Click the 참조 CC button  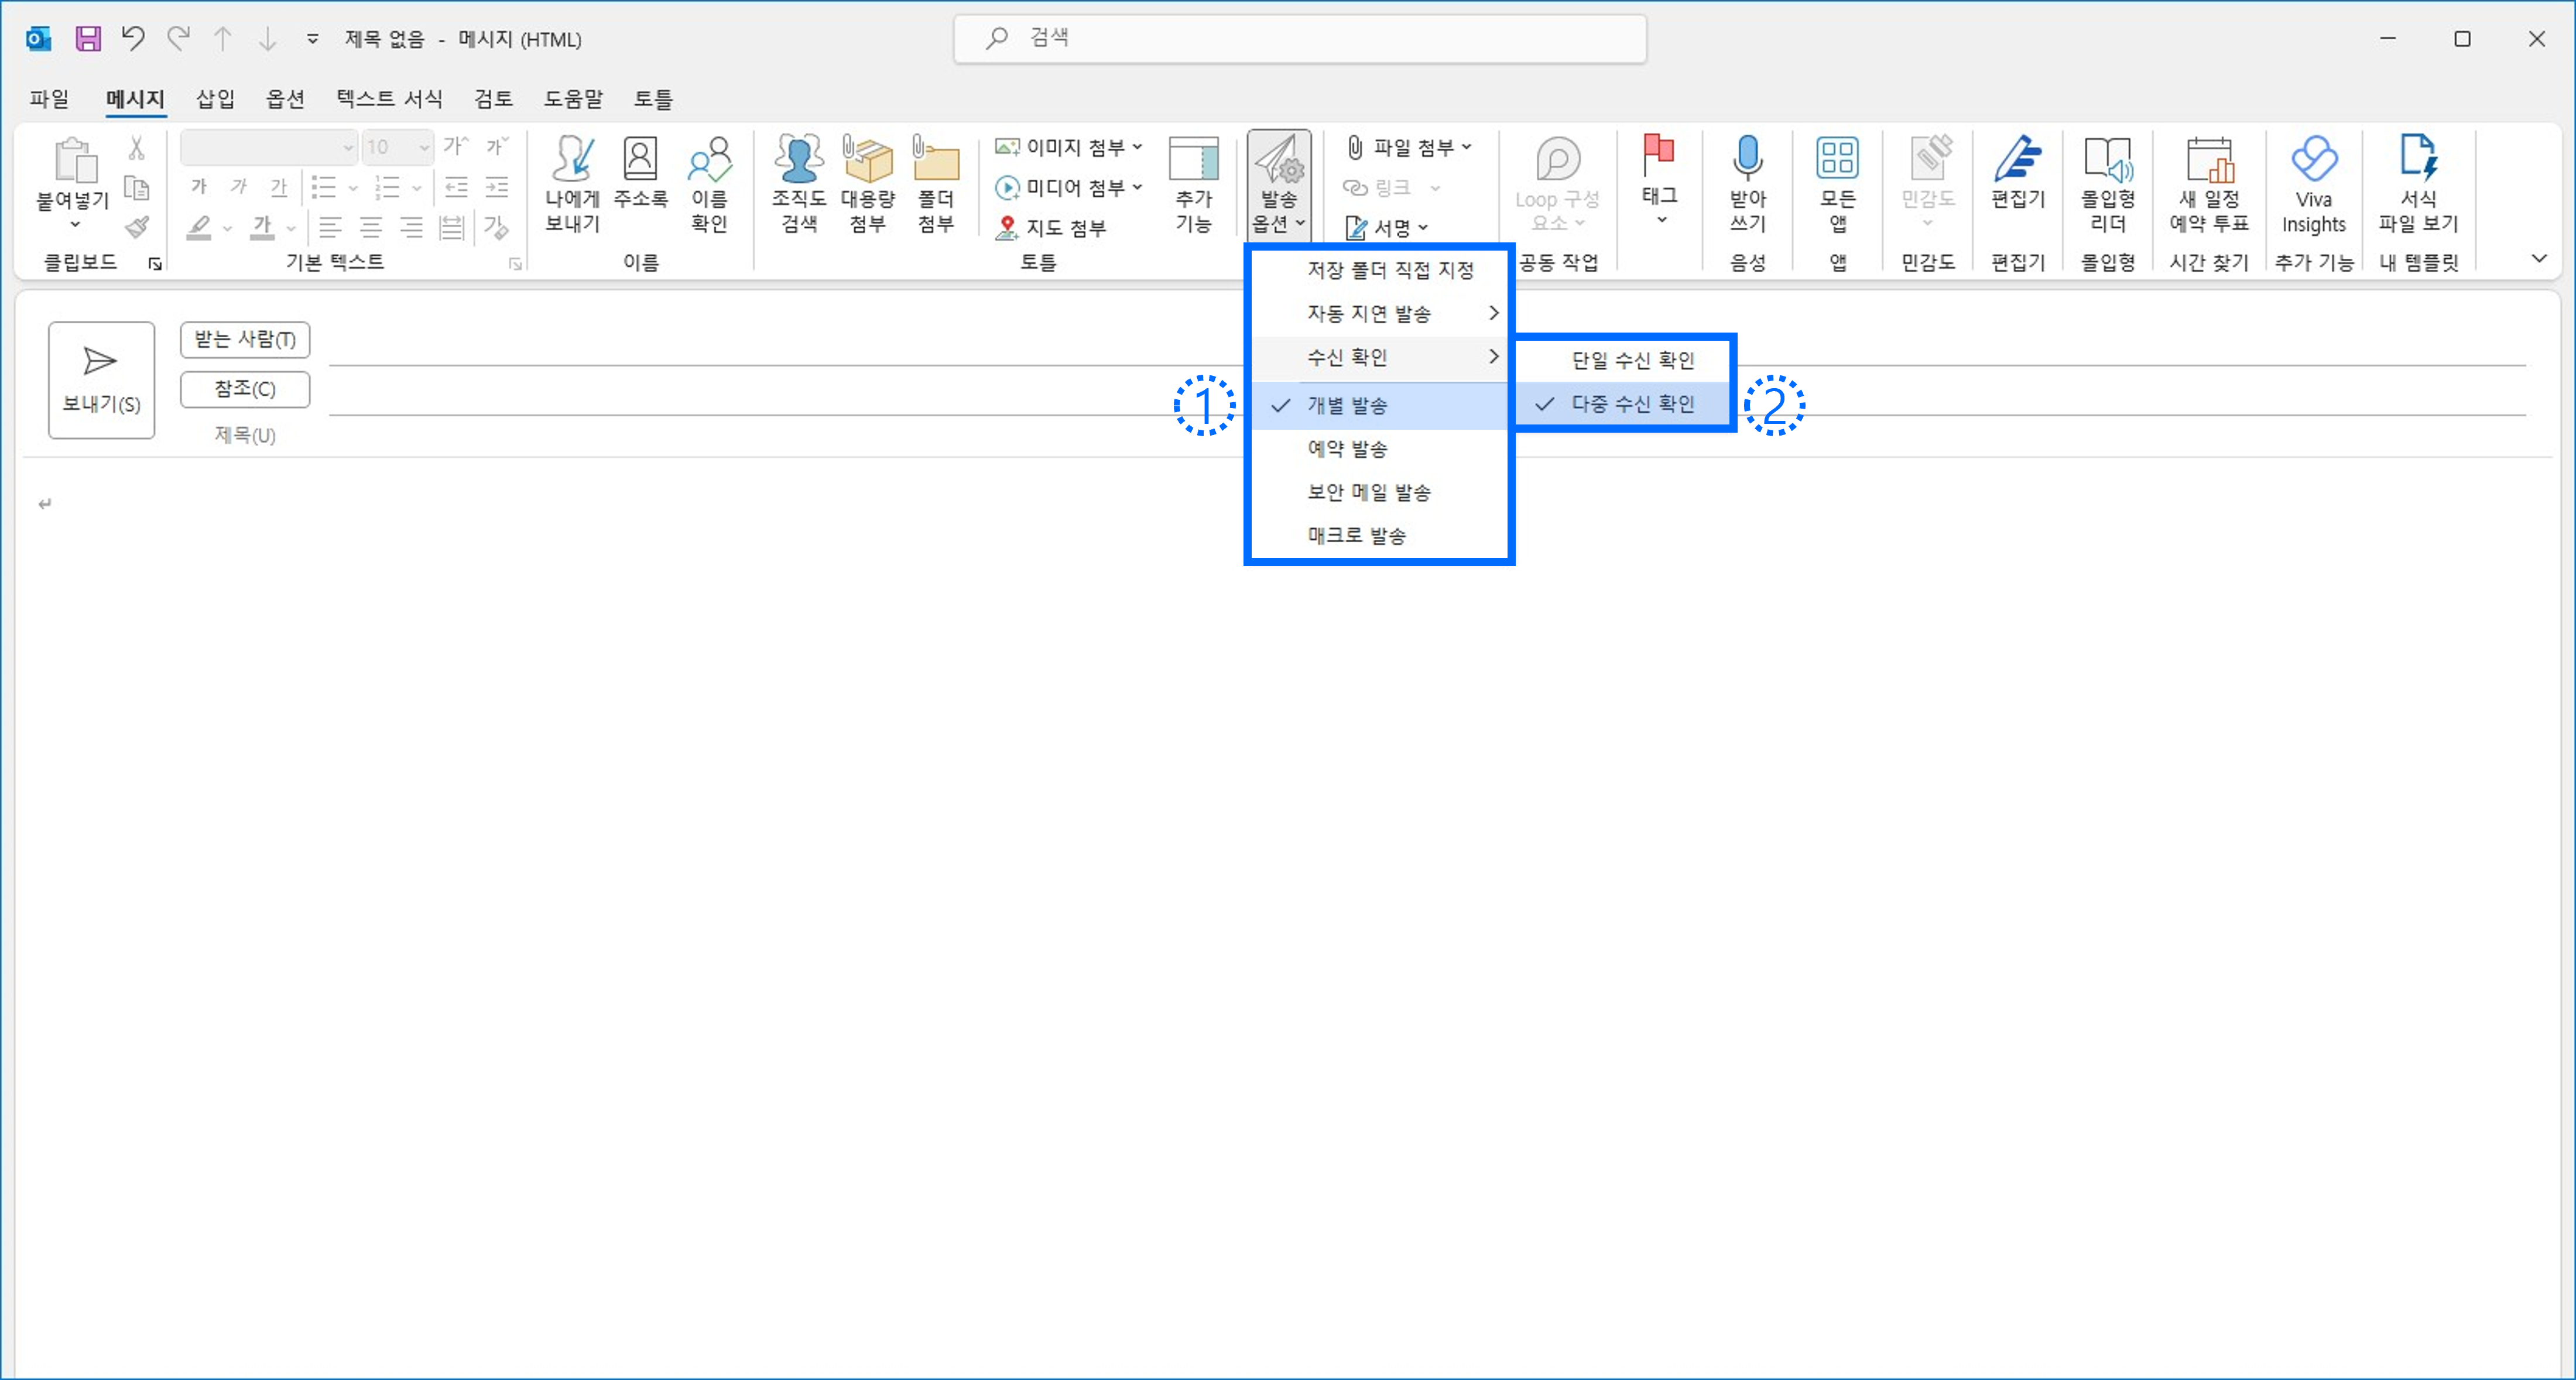[x=245, y=389]
